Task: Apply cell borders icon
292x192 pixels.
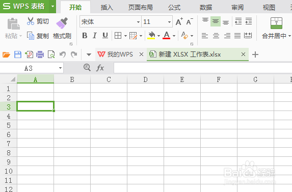Action: coord(118,35)
